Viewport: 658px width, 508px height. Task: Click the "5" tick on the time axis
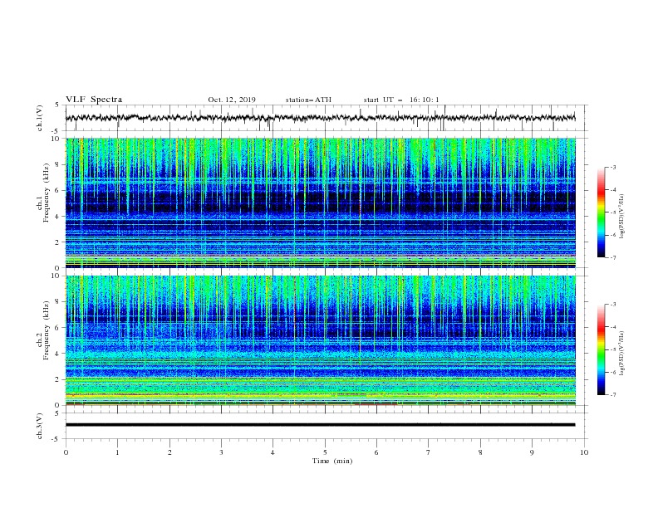click(325, 452)
